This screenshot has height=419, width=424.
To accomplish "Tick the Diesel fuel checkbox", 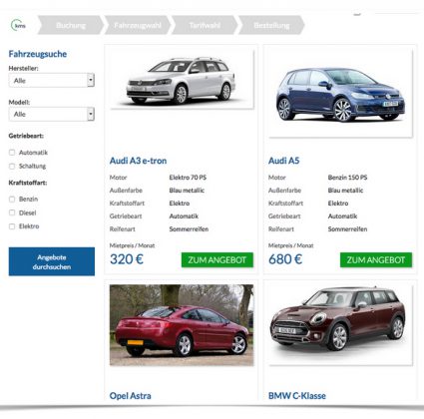I will (x=12, y=212).
